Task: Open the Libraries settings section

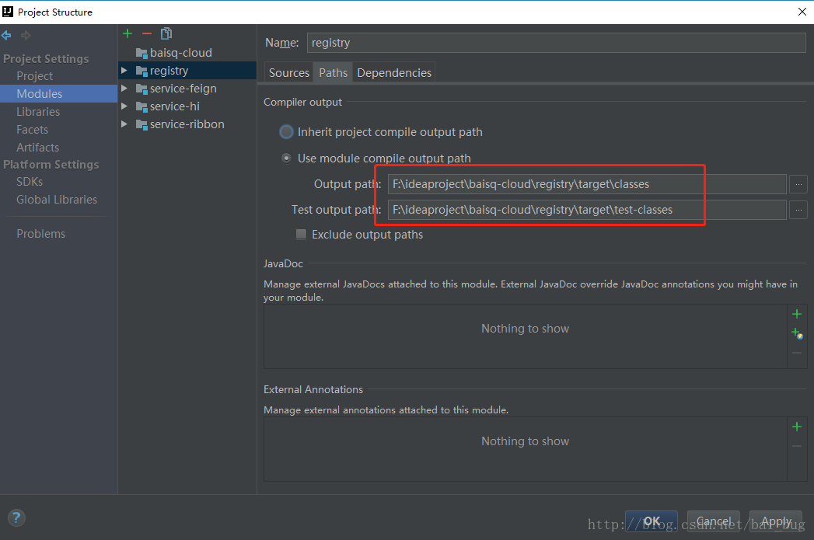Action: (38, 112)
